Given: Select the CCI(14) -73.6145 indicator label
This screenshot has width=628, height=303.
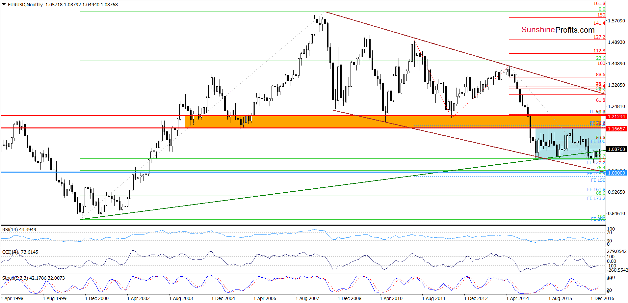Looking at the screenshot, I should click(20, 252).
